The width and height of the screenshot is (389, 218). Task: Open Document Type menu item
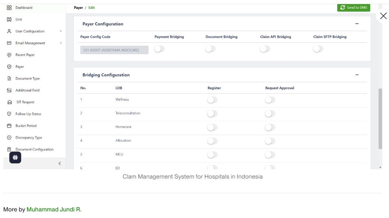tap(28, 78)
